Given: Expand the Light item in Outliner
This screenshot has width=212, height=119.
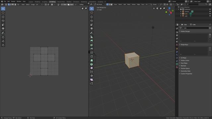Looking at the screenshot, I should point(181,16).
